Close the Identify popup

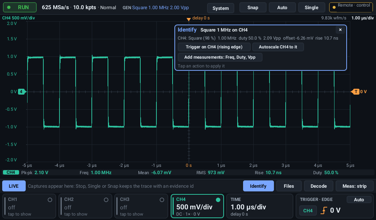pyautogui.click(x=340, y=30)
